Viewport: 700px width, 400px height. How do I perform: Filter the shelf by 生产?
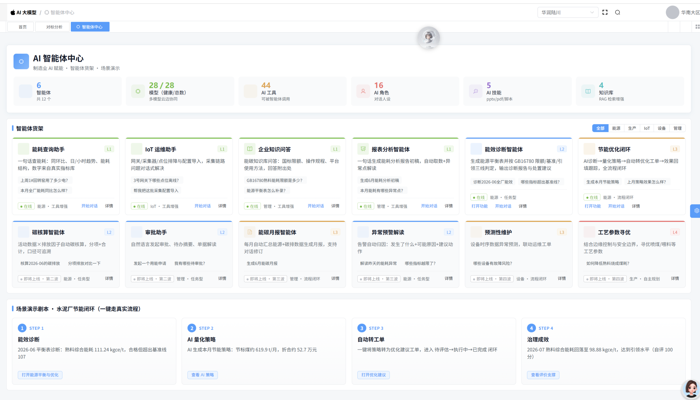click(632, 128)
